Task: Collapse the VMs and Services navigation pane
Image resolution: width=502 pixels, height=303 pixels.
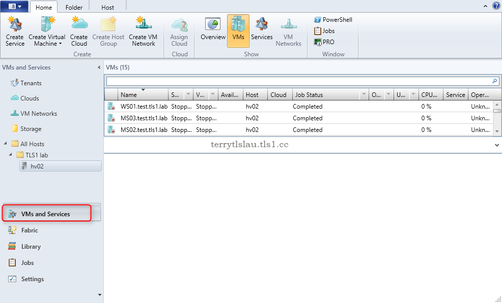Action: point(99,68)
